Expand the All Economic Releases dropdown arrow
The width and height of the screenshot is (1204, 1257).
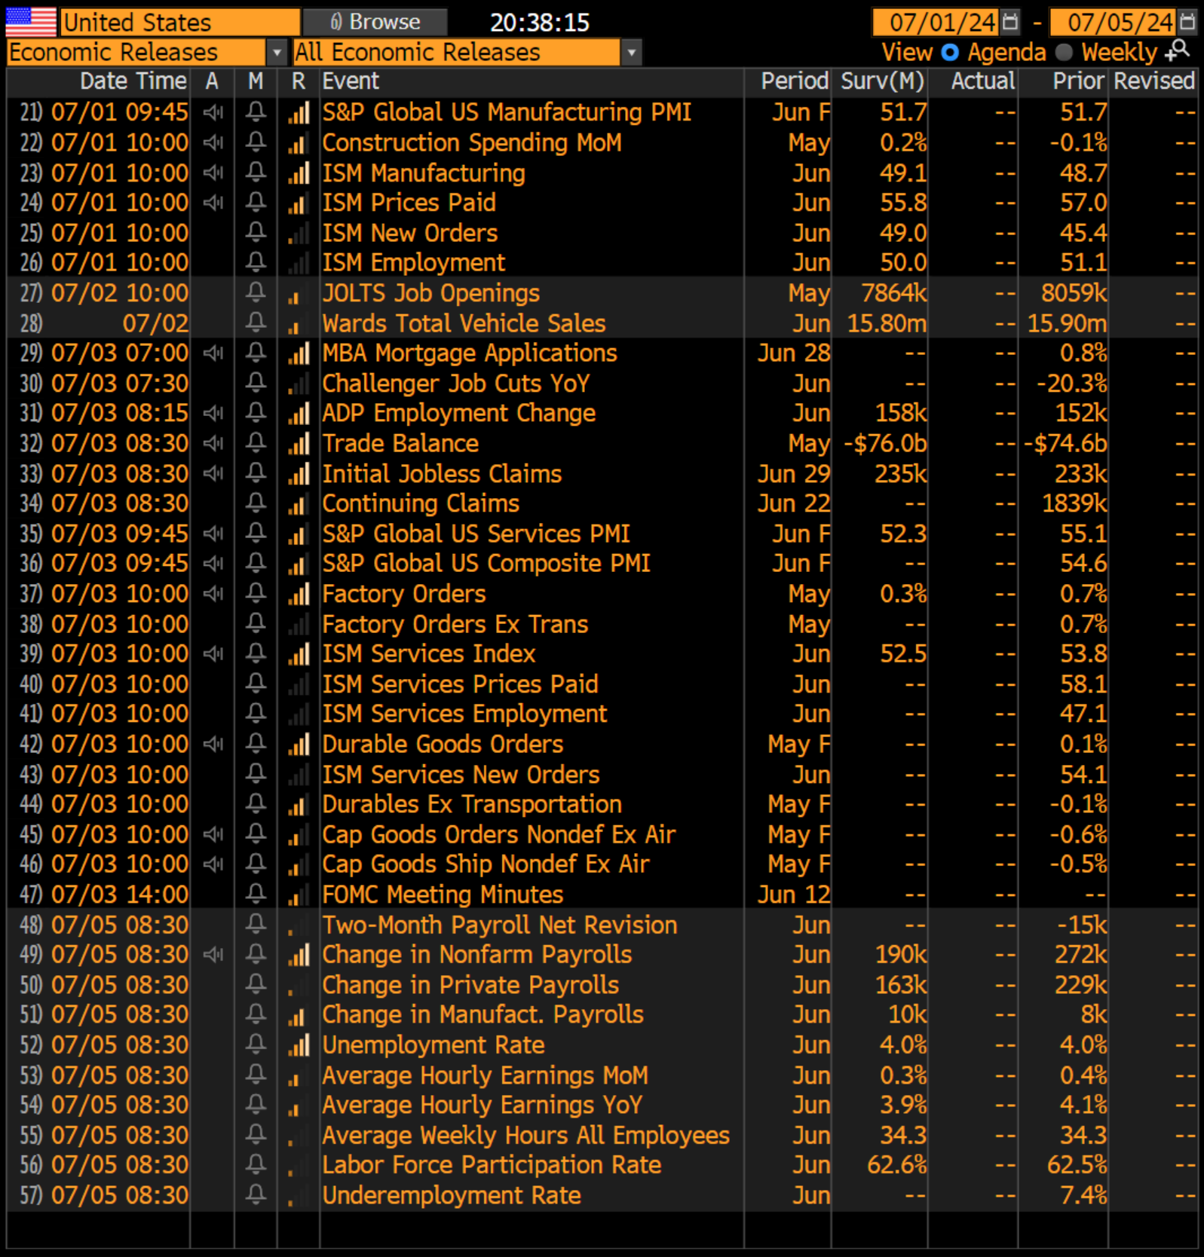[x=632, y=52]
